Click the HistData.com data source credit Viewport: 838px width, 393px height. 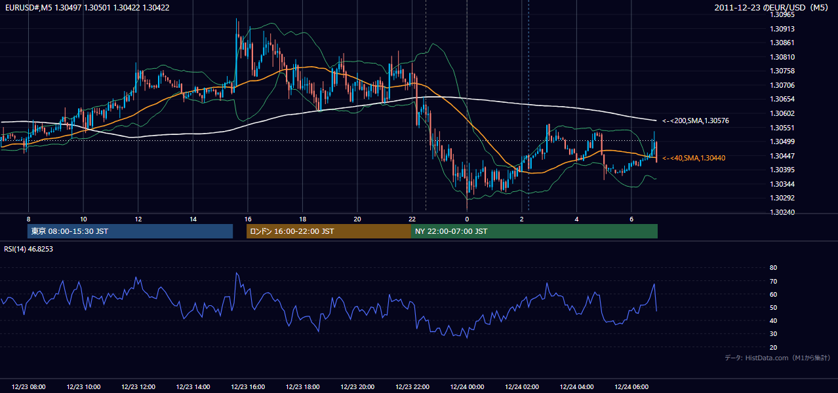click(778, 358)
